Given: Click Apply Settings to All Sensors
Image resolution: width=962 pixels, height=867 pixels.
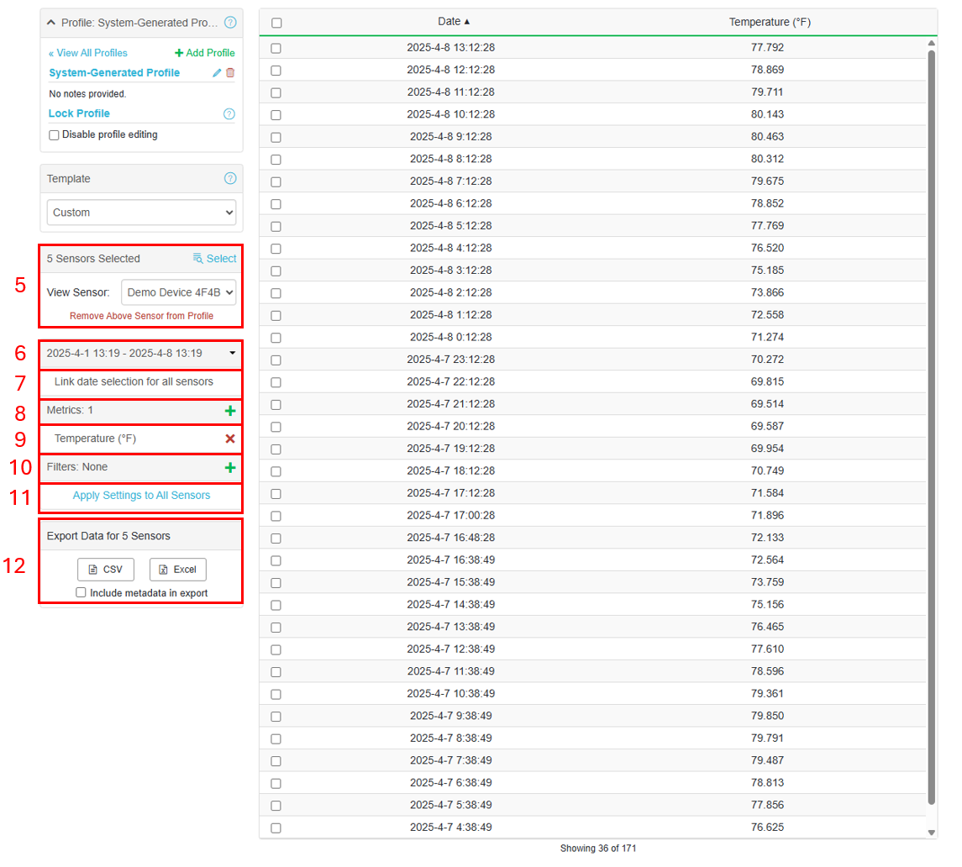Looking at the screenshot, I should tap(141, 496).
